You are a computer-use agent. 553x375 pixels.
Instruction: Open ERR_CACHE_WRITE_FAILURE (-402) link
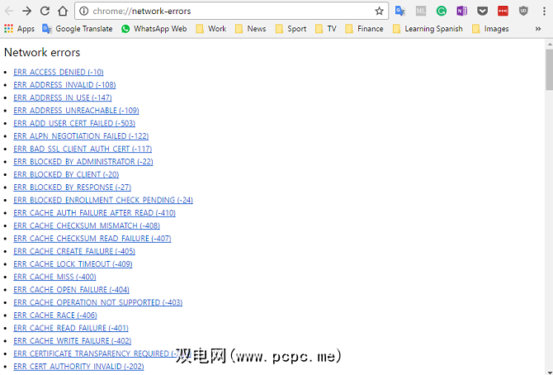73,341
